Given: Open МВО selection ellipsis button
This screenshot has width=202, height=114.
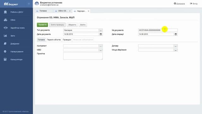Looking at the screenshot, I should click(x=101, y=50).
